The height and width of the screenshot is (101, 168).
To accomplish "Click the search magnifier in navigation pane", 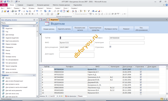I will pyautogui.click(x=37, y=23).
